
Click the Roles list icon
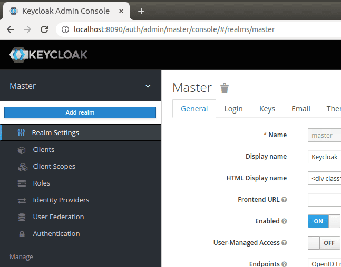22,183
